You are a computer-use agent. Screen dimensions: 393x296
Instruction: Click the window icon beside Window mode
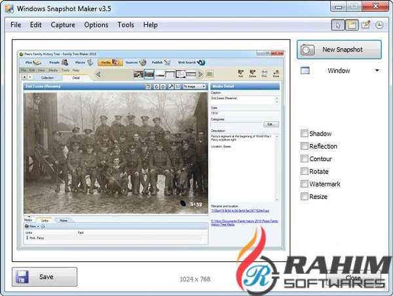pos(305,71)
